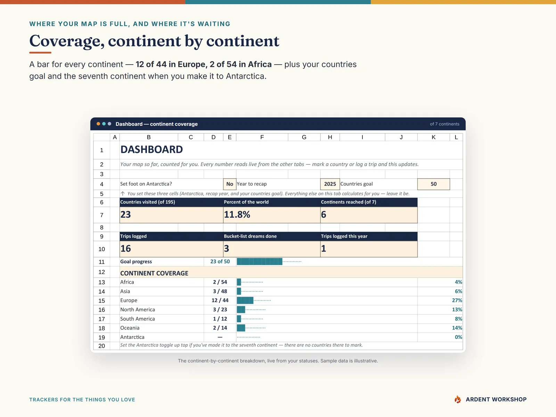Click the Antarctica row label

(132, 337)
